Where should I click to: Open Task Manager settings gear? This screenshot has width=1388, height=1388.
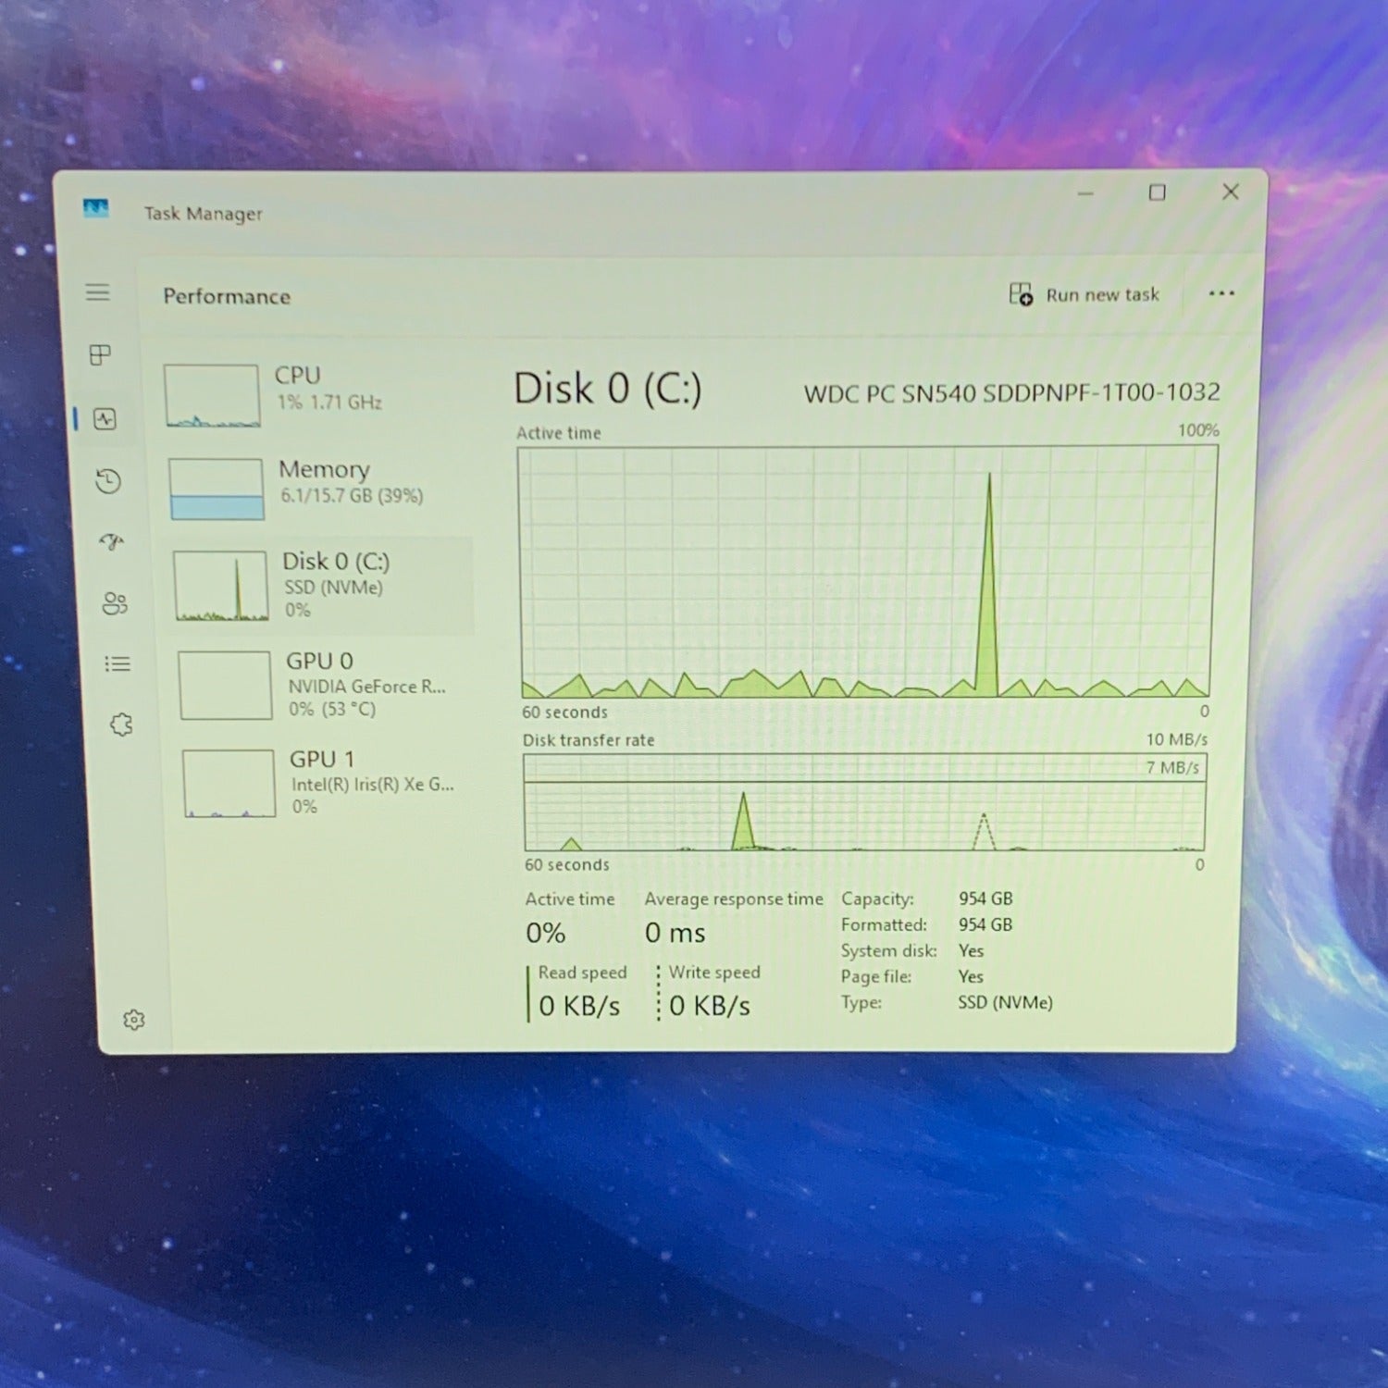[x=134, y=1020]
